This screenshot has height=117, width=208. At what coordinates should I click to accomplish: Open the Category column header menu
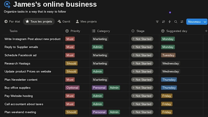101,31
